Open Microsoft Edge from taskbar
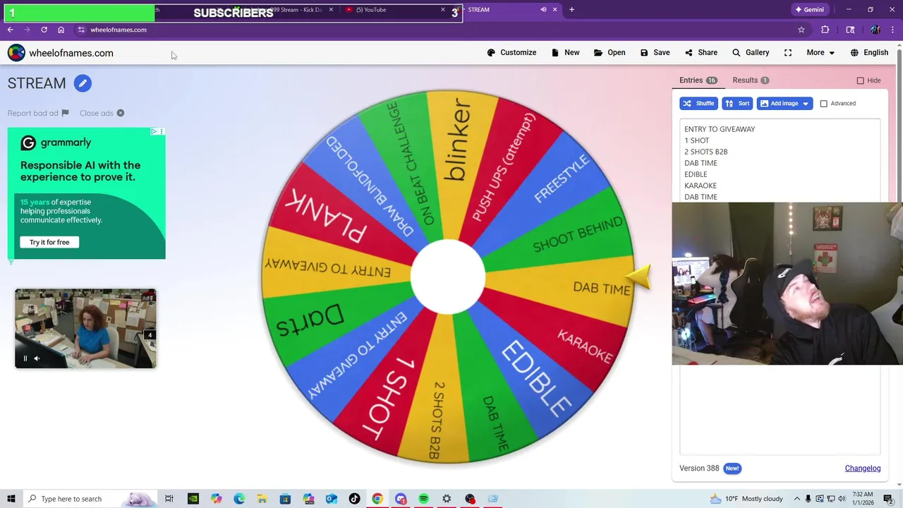The height and width of the screenshot is (508, 903). [x=238, y=499]
